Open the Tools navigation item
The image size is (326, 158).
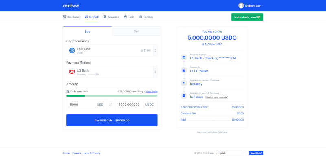click(129, 17)
